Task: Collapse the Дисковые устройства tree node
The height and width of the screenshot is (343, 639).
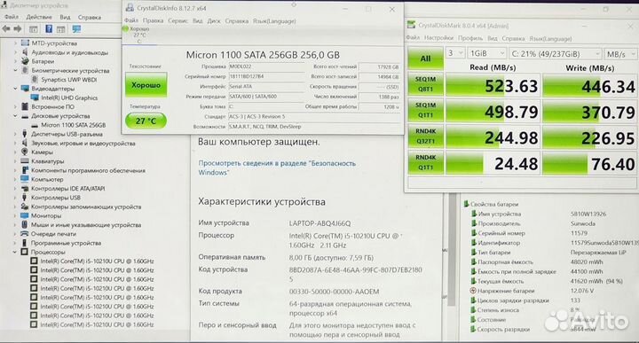Action: click(x=15, y=115)
